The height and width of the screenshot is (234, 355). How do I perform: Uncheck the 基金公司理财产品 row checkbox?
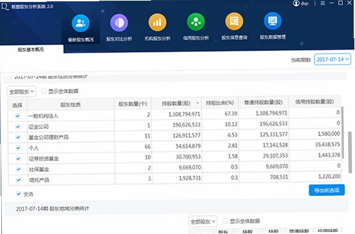click(18, 137)
